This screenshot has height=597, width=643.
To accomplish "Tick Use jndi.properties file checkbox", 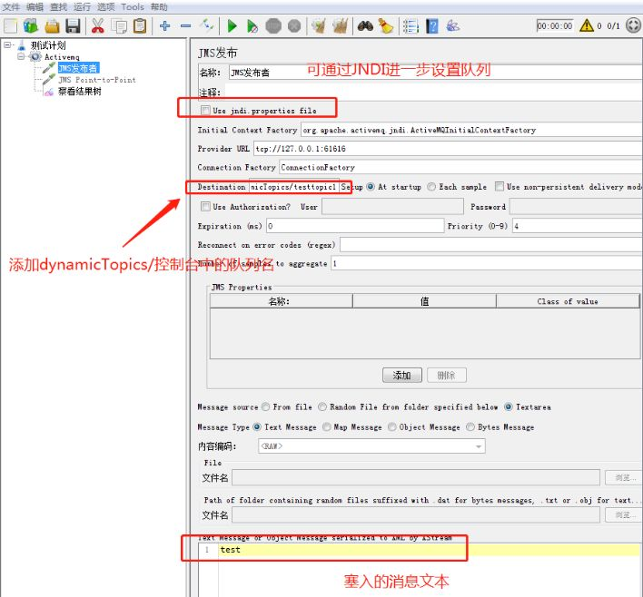I will pos(205,110).
